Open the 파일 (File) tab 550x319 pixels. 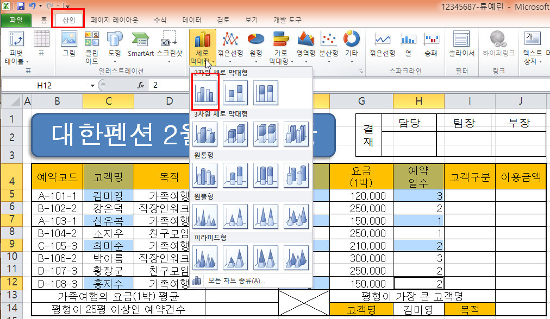[16, 20]
